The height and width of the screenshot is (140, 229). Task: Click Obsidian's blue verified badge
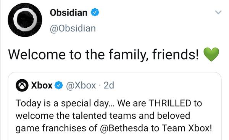click(x=95, y=13)
